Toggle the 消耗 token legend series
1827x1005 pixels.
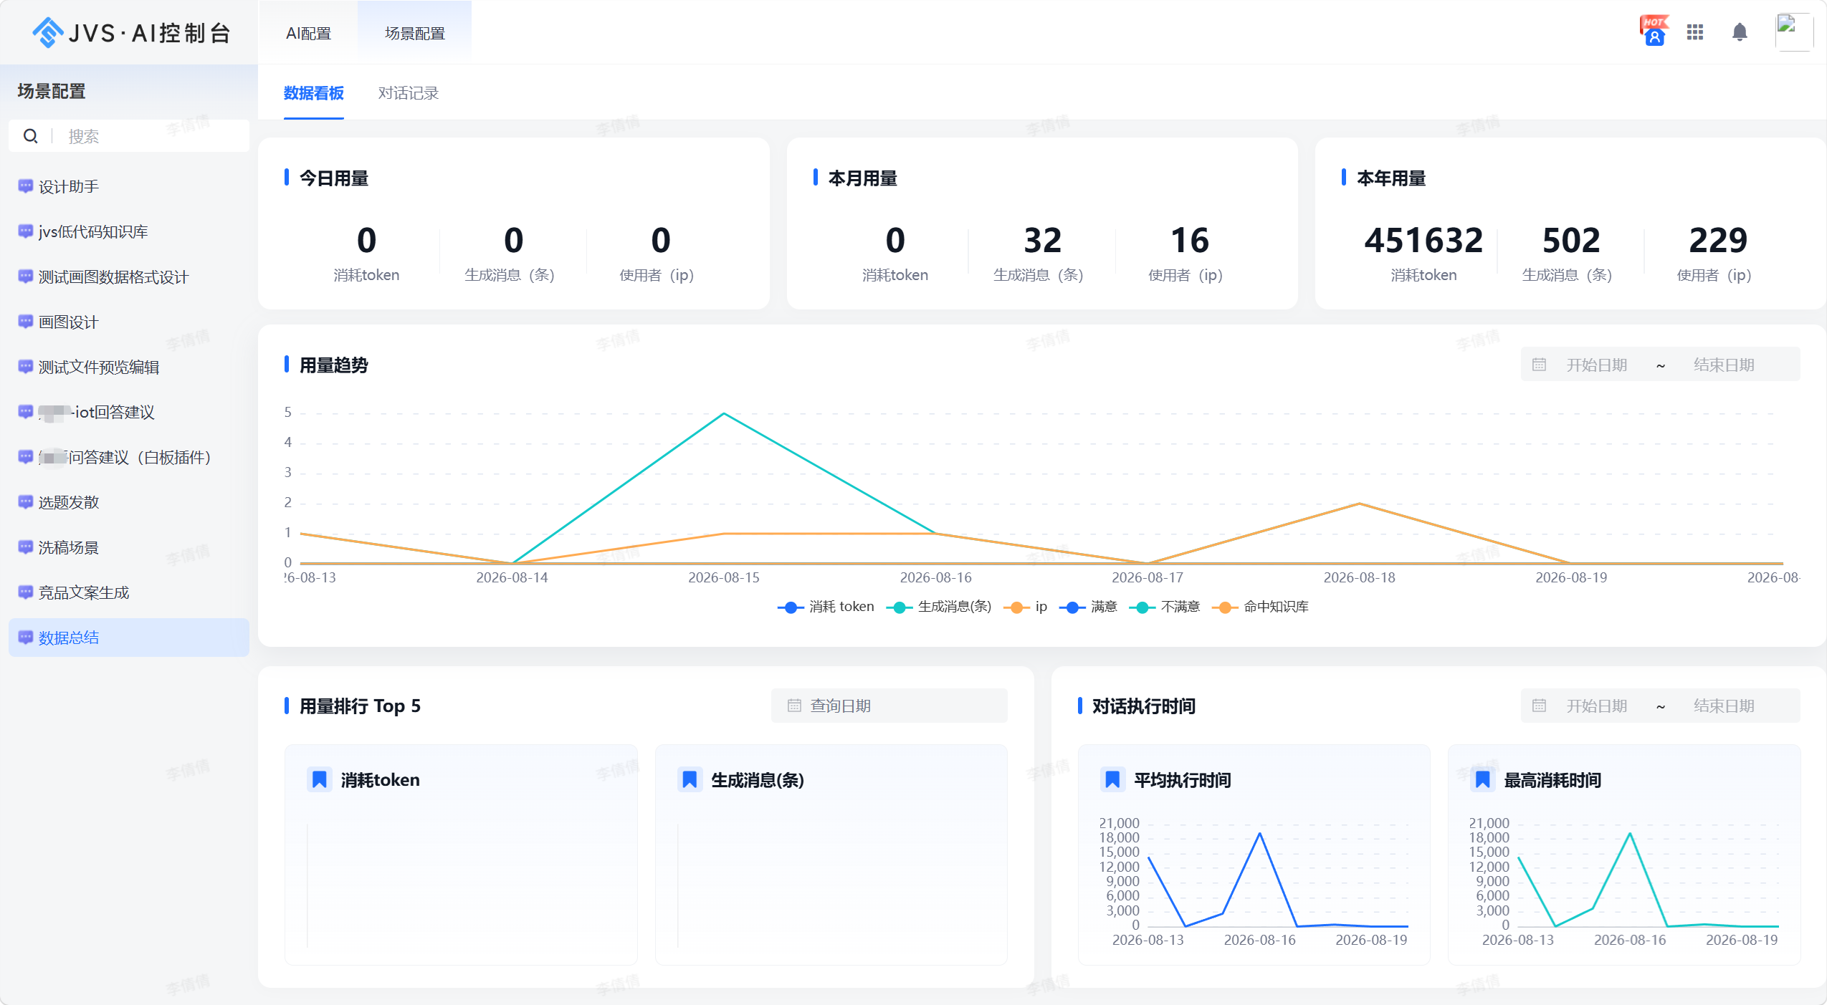click(x=826, y=607)
